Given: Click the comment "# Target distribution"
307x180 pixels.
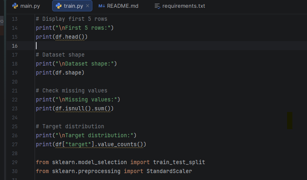Looking at the screenshot, I should (70, 127).
